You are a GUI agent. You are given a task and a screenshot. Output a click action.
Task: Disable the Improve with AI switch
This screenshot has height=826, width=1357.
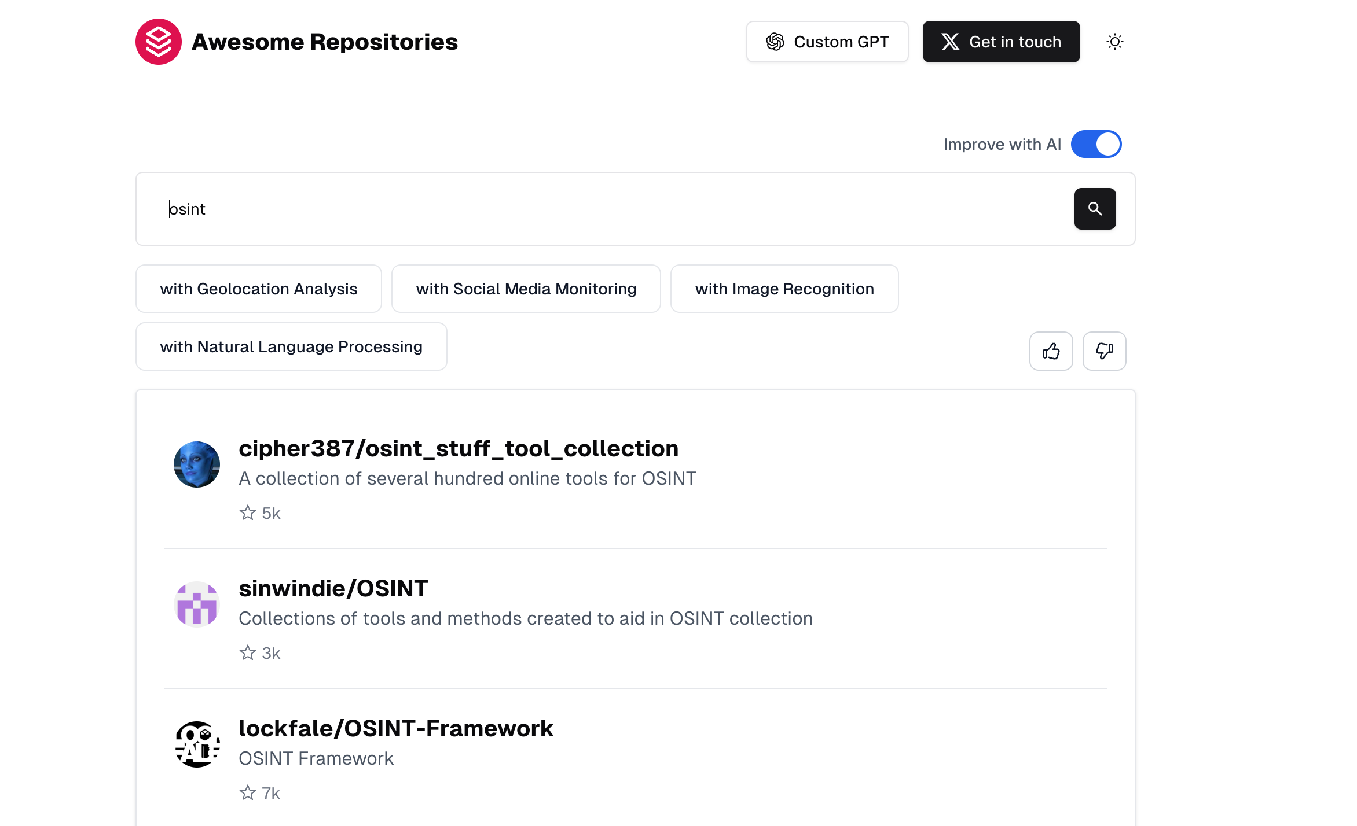click(1096, 144)
